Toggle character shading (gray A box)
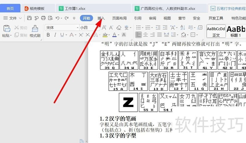Screen dimensions: 246x143 124,35
